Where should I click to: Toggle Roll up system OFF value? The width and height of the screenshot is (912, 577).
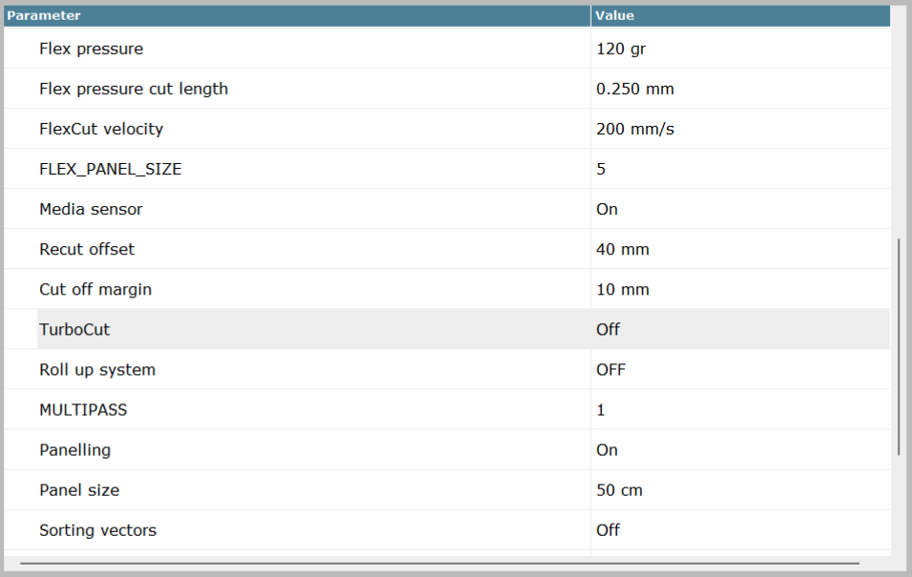(x=611, y=369)
